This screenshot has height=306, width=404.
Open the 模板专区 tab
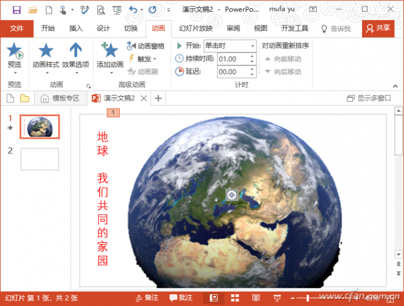(61, 98)
